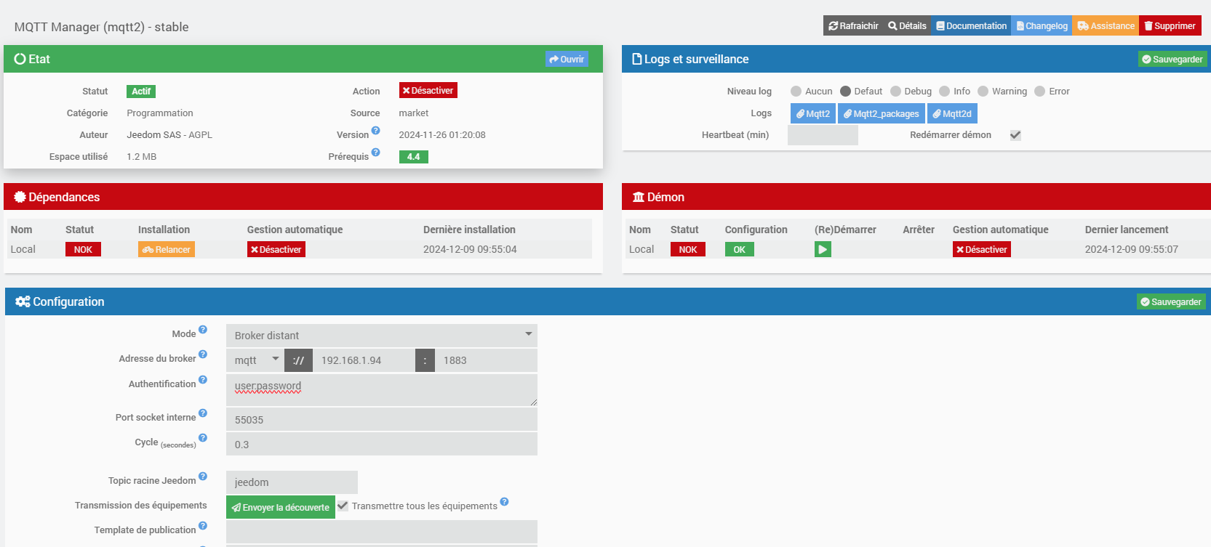This screenshot has width=1211, height=547.
Task: Click help icon next to Adresse du broker
Action: [203, 354]
